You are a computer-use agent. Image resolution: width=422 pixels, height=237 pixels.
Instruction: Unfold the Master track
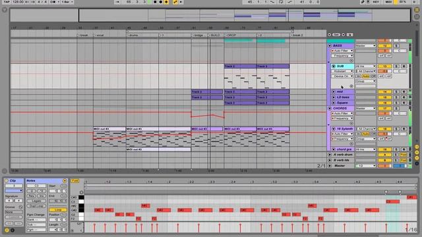point(330,166)
